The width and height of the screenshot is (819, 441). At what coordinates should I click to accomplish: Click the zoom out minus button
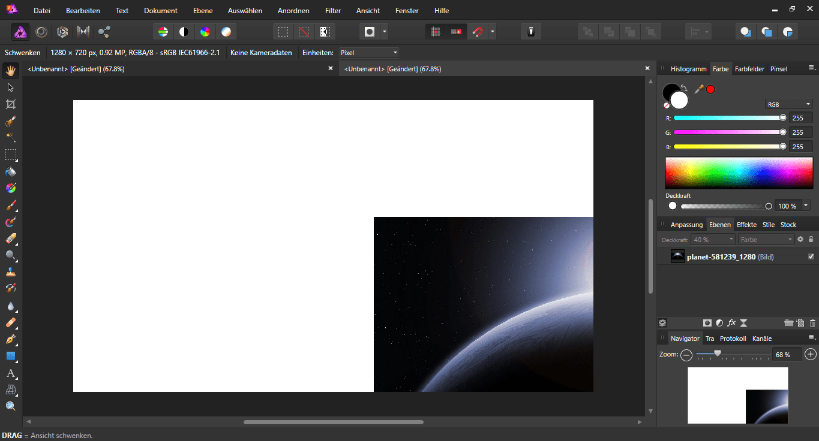[x=686, y=355]
